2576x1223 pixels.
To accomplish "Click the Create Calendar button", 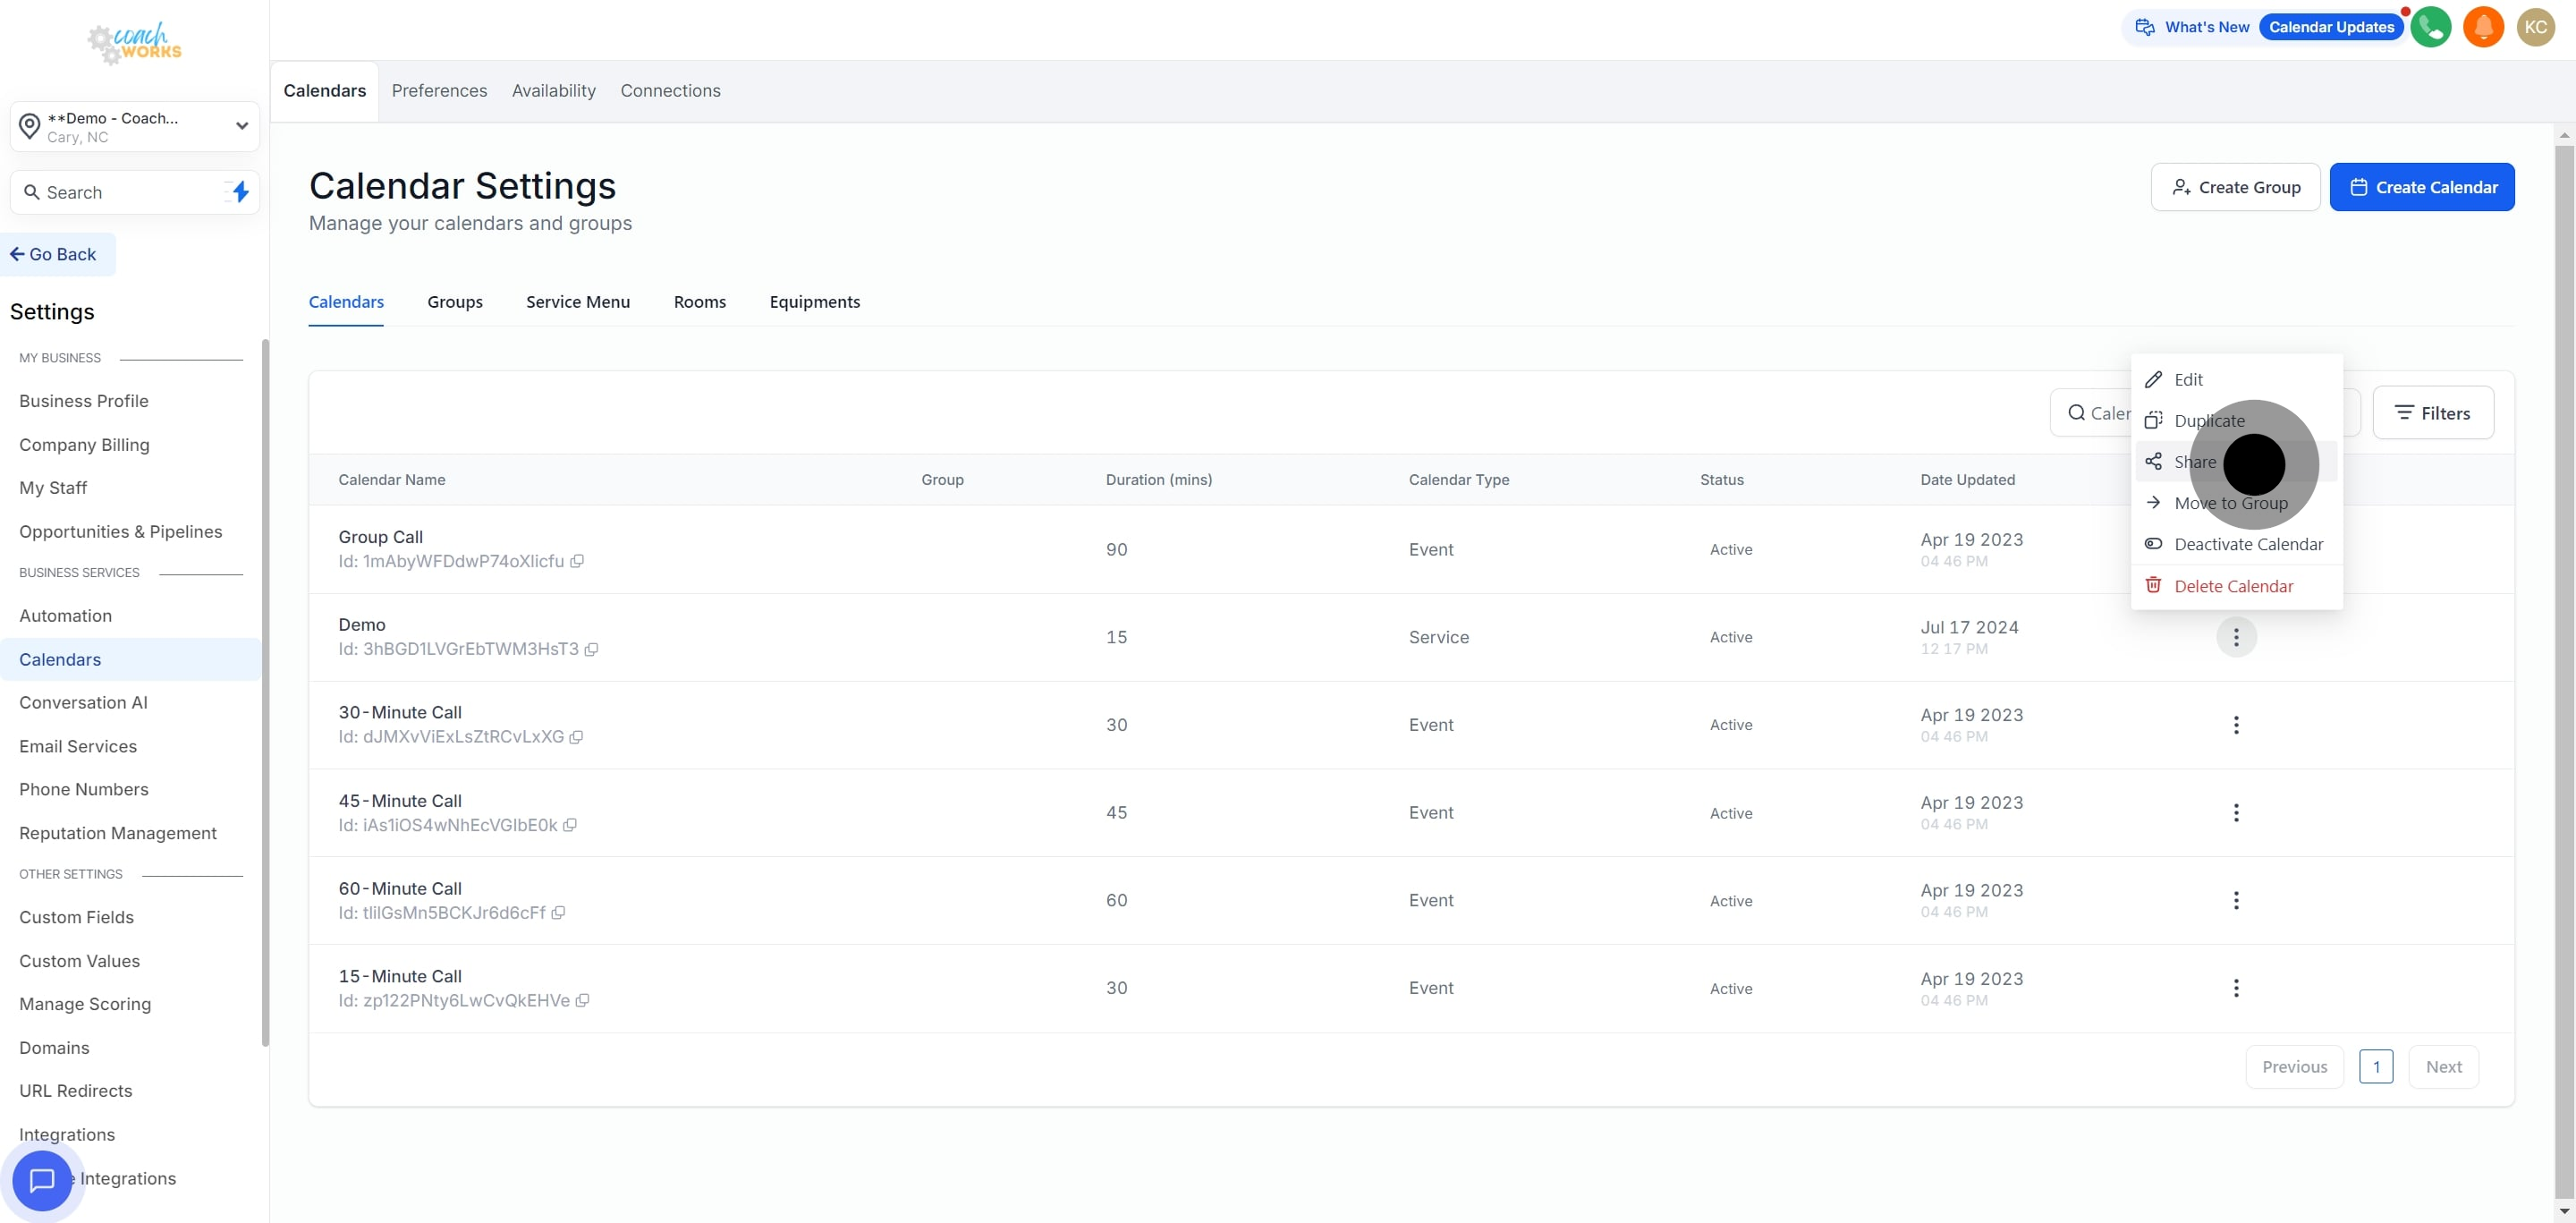I will click(x=2421, y=187).
